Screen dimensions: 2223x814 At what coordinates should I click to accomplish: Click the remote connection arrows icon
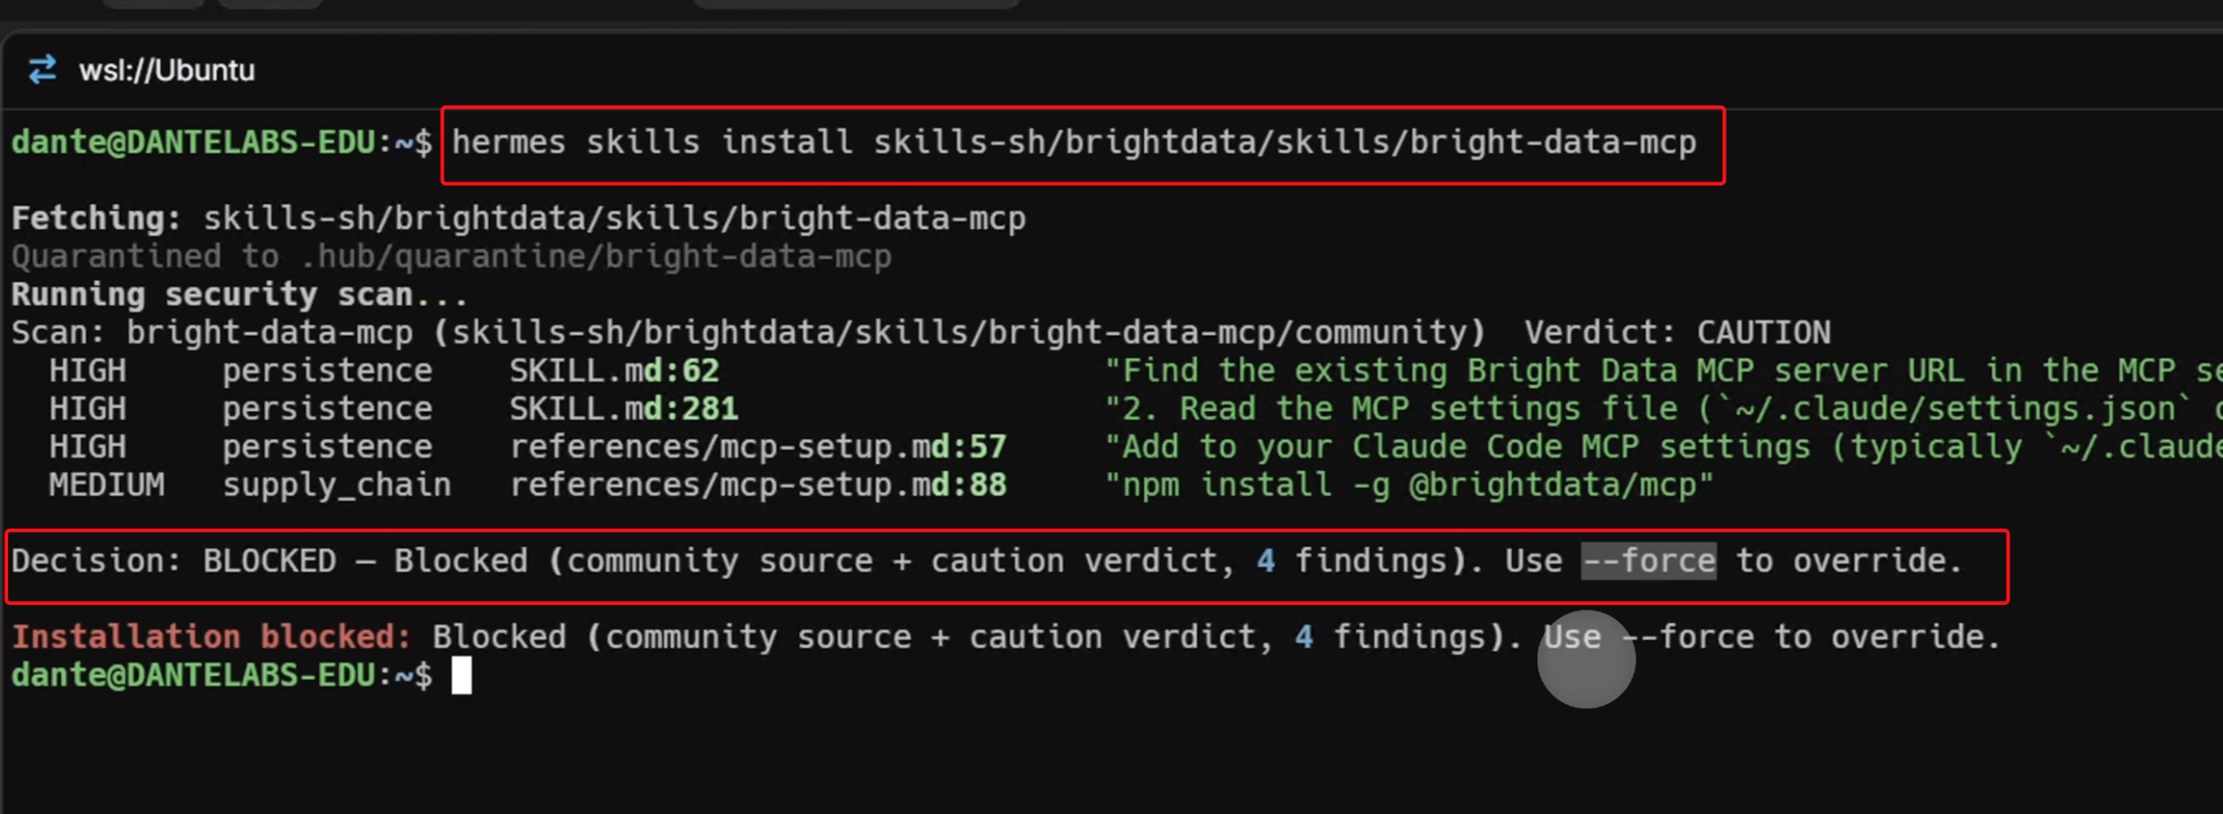[x=42, y=70]
